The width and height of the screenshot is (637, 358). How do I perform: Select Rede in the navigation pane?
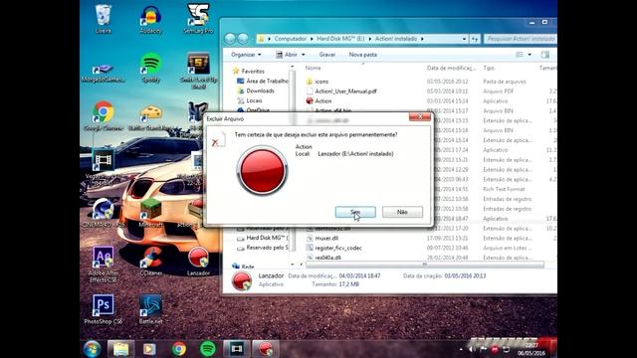click(243, 266)
